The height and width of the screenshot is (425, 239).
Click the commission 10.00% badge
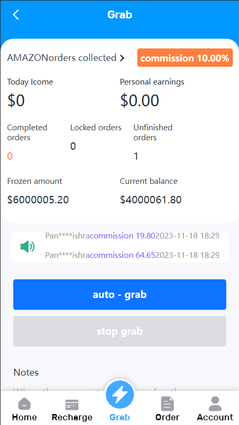pyautogui.click(x=185, y=58)
